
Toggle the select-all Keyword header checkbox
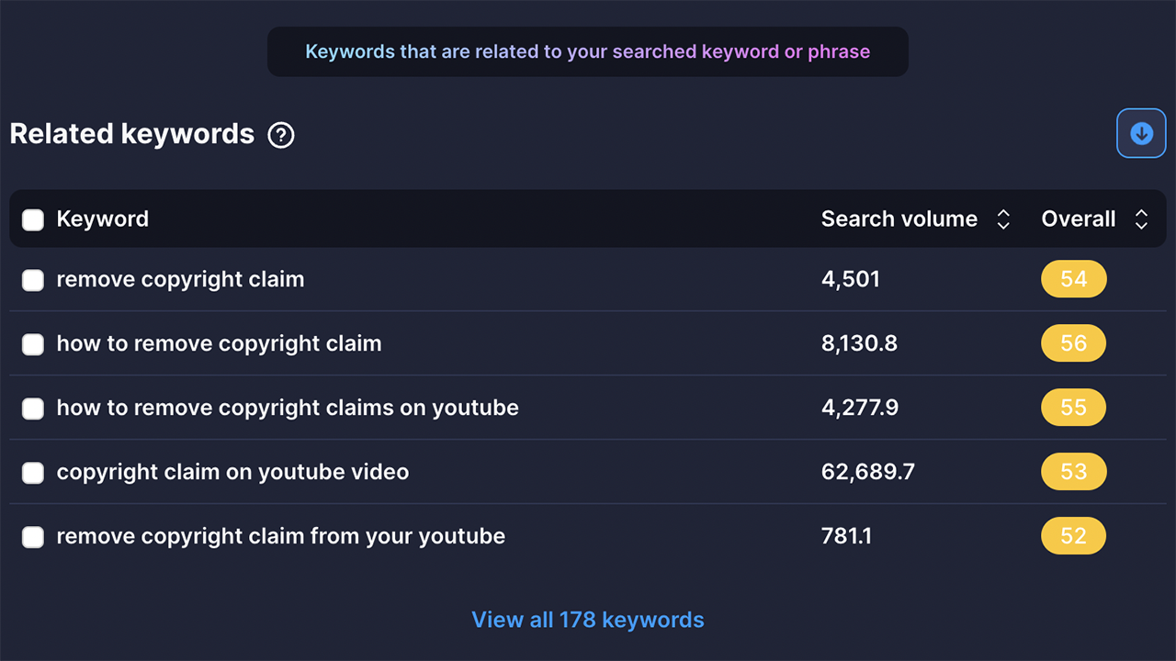[x=33, y=219]
